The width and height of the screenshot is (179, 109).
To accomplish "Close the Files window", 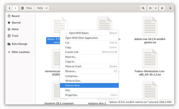I will (170, 8).
